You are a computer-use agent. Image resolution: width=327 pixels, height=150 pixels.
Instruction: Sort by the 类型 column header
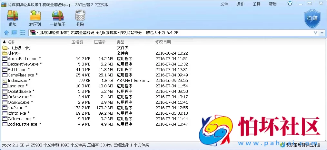(121, 42)
